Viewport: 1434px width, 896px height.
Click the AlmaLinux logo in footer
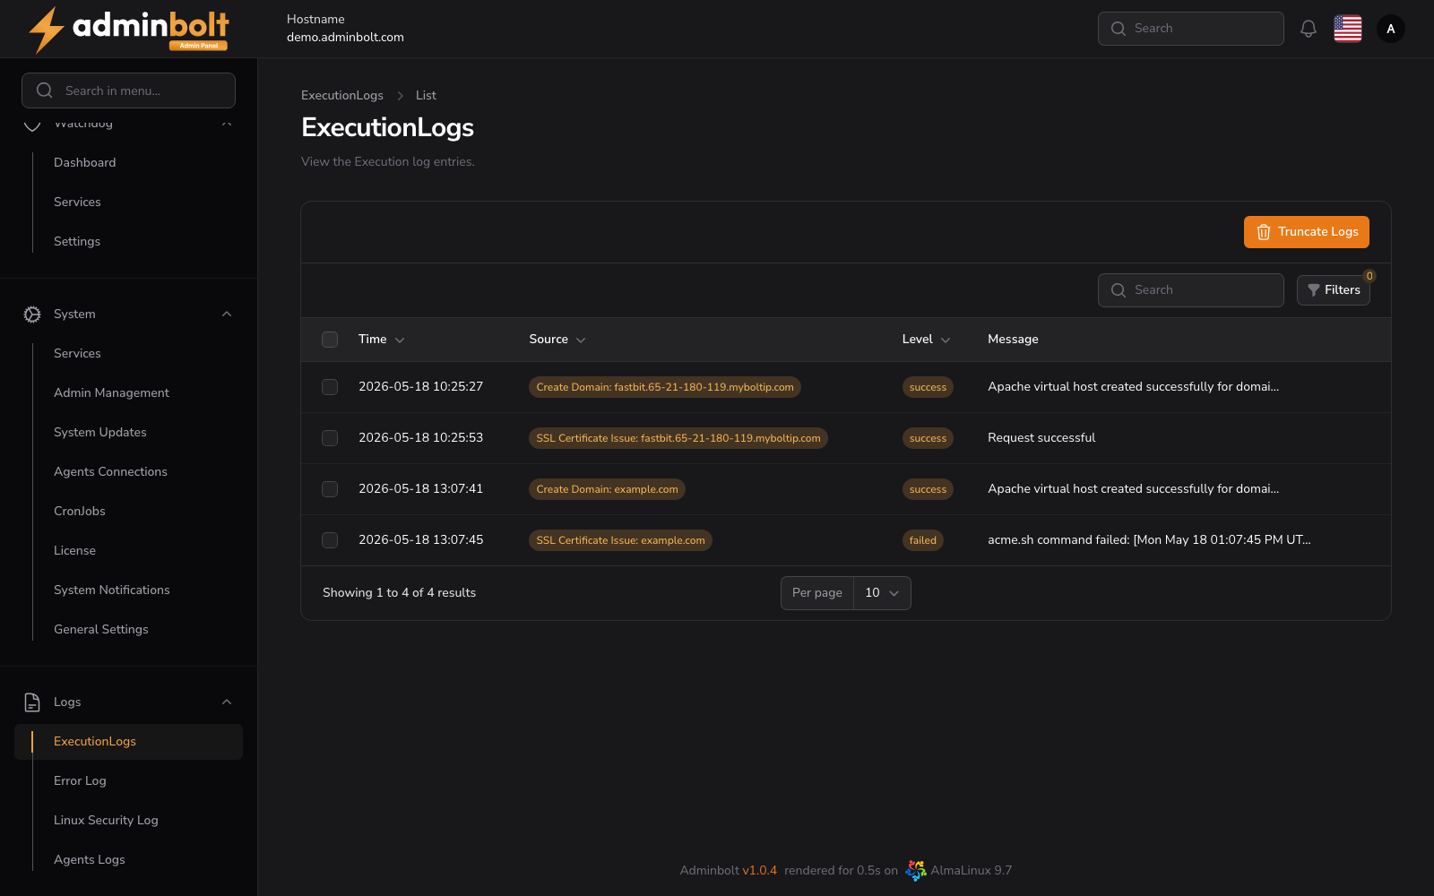coord(915,870)
